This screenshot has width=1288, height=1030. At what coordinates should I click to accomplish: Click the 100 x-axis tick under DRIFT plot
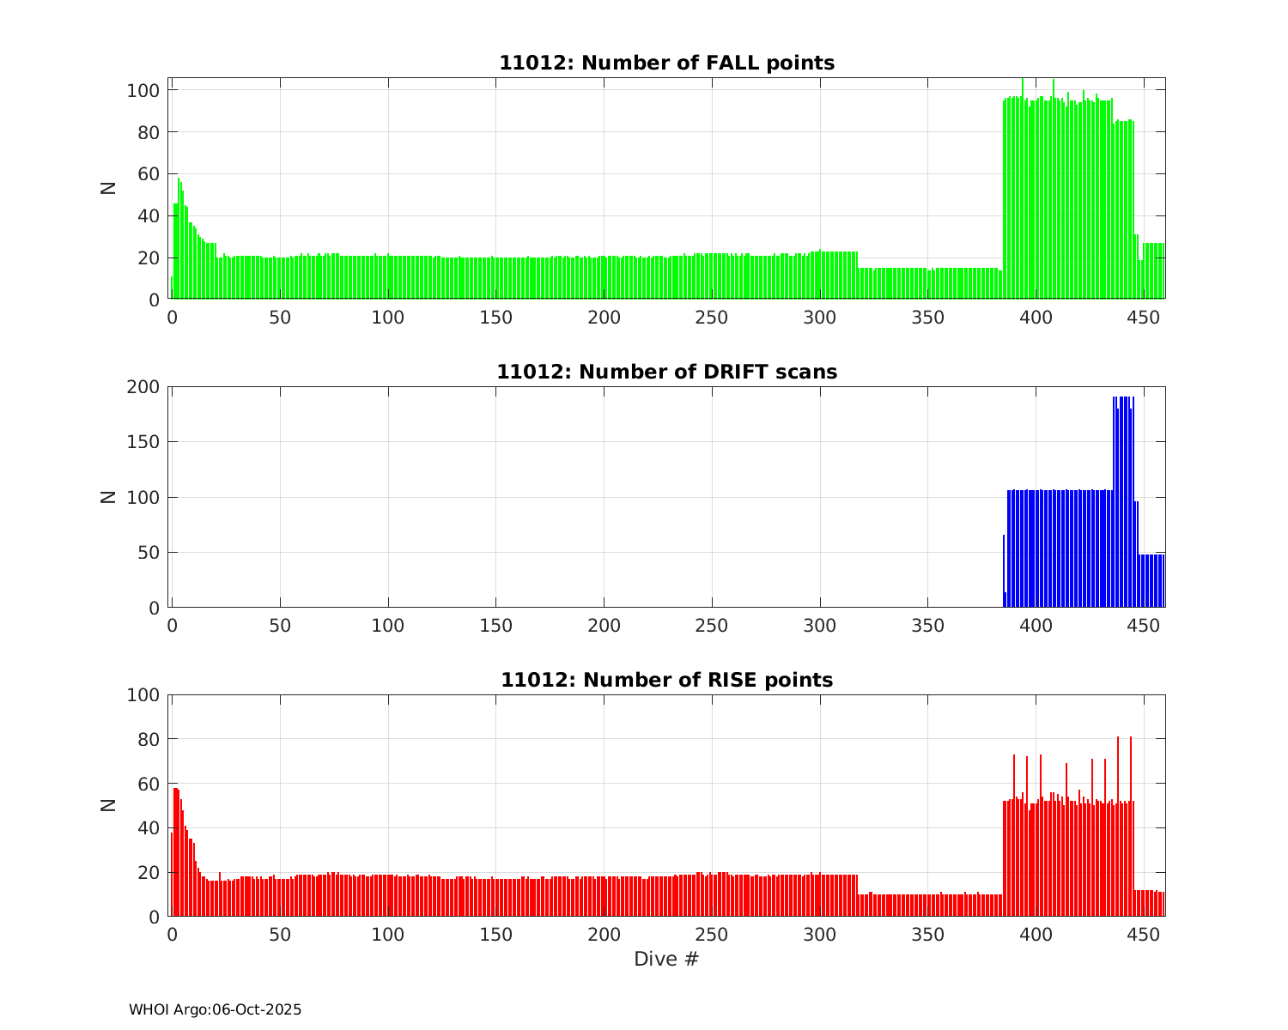coord(387,627)
